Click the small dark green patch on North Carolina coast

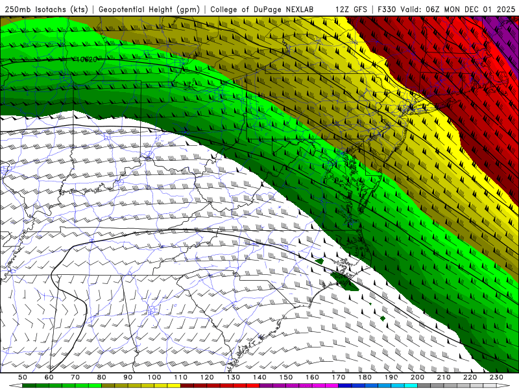pos(345,281)
